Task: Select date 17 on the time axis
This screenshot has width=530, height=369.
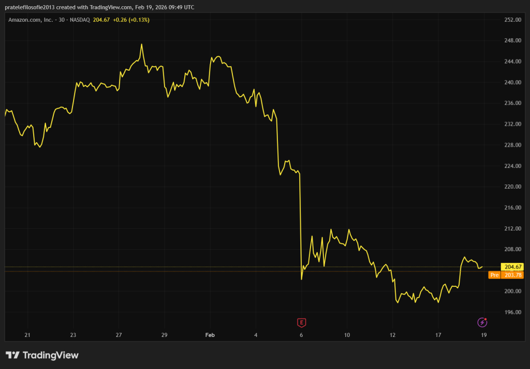Action: [438, 335]
